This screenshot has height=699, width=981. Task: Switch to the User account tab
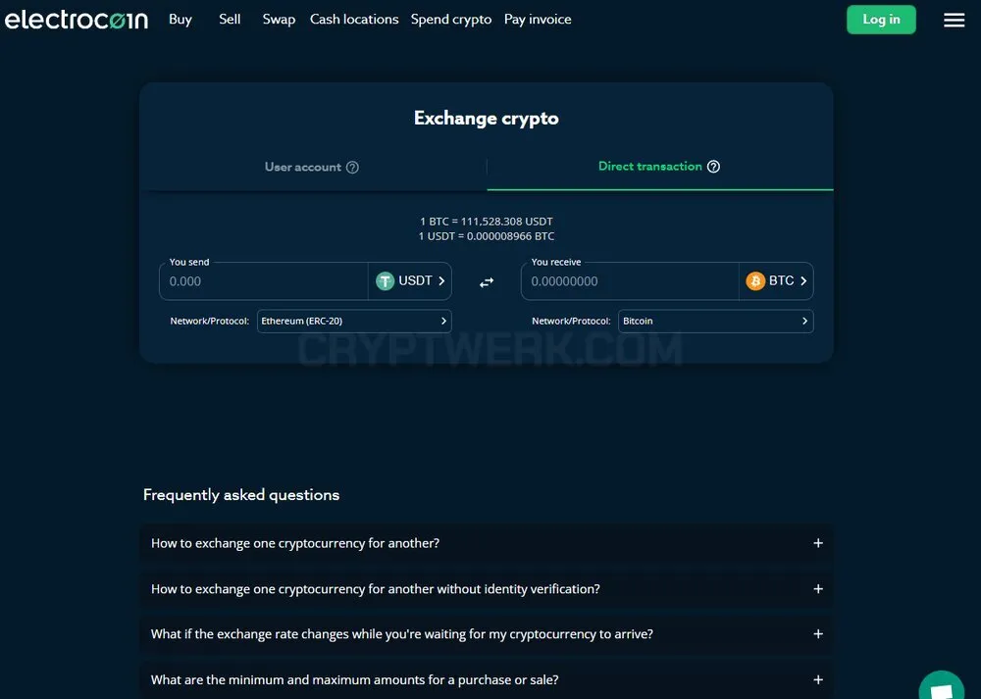coord(313,167)
